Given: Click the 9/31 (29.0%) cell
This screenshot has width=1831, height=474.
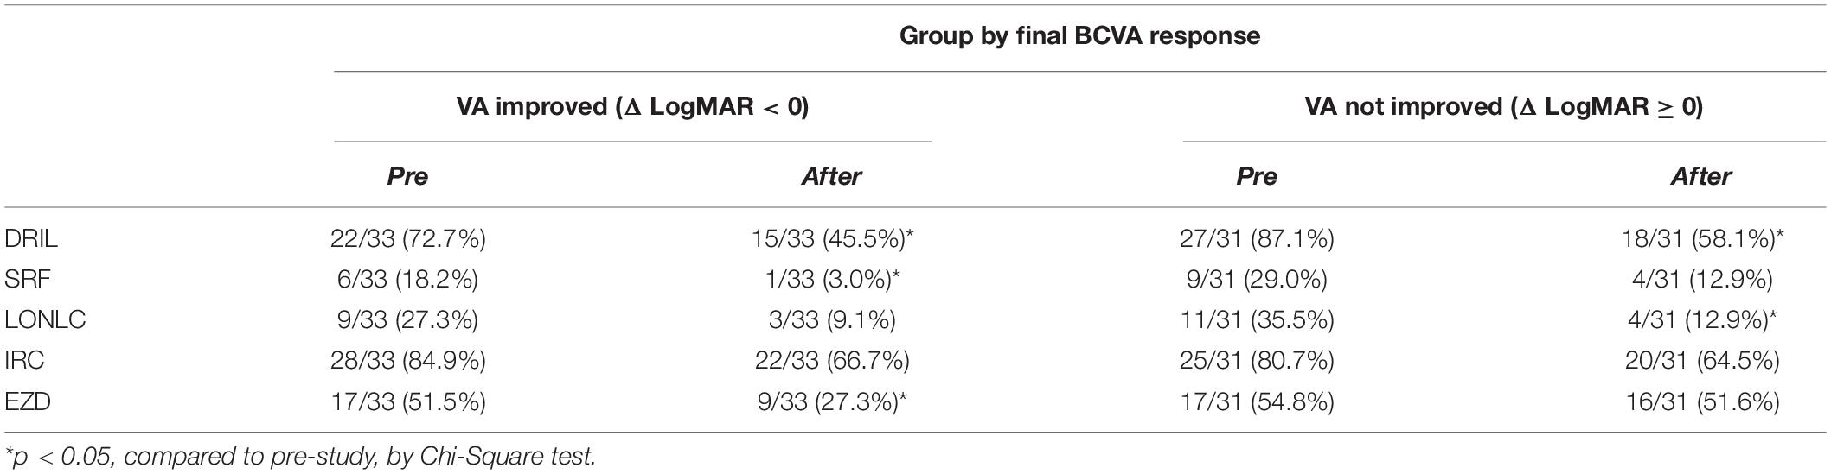Looking at the screenshot, I should [1257, 279].
